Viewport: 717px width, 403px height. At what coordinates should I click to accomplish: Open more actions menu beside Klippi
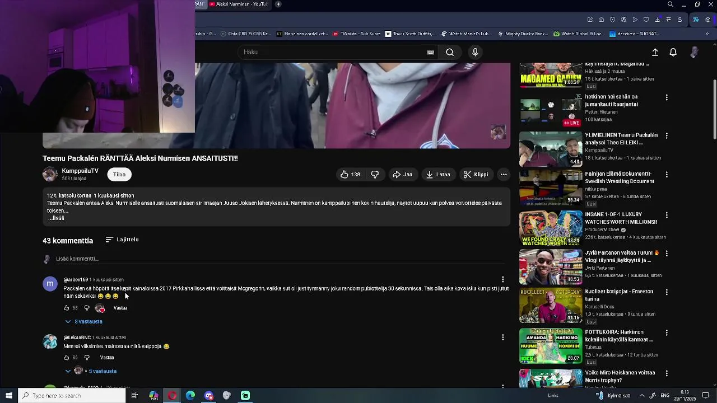504,175
